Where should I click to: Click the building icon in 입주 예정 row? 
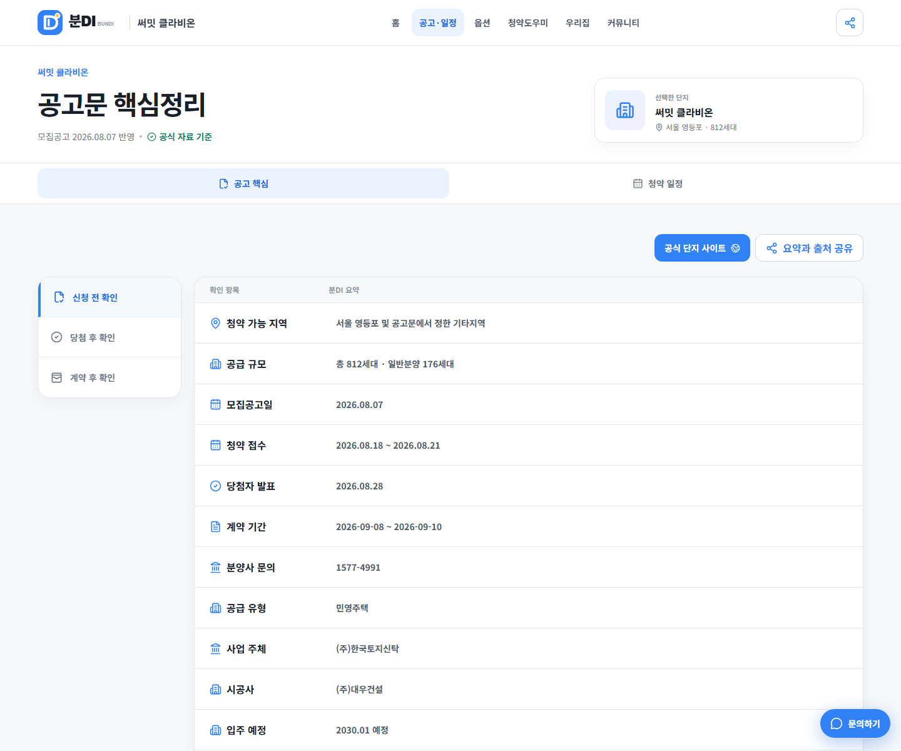coord(215,730)
